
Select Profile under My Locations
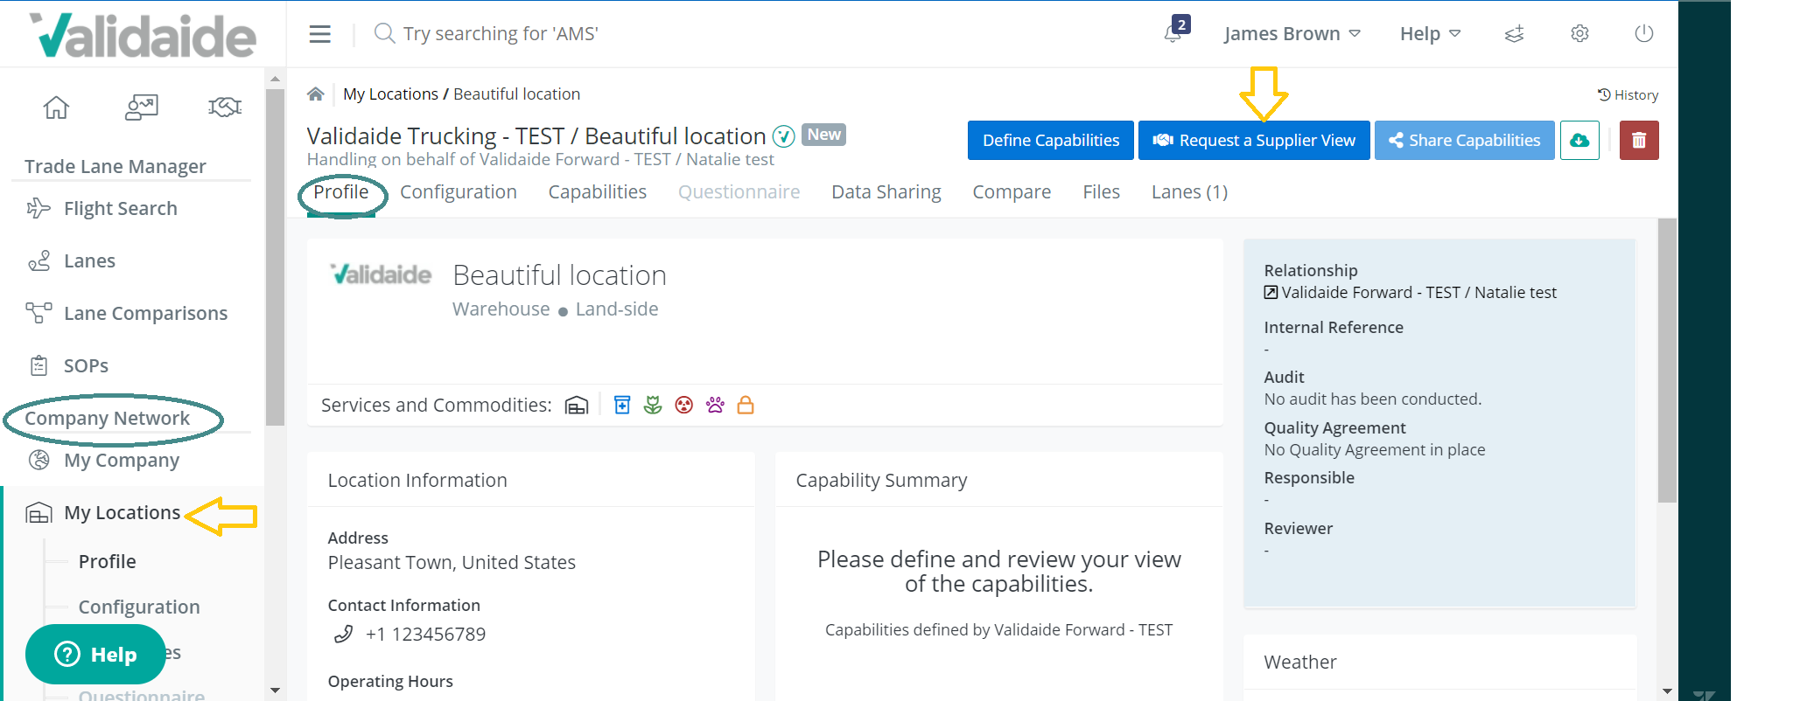pyautogui.click(x=108, y=562)
